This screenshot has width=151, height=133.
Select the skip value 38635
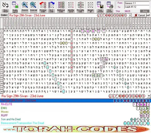127,11
